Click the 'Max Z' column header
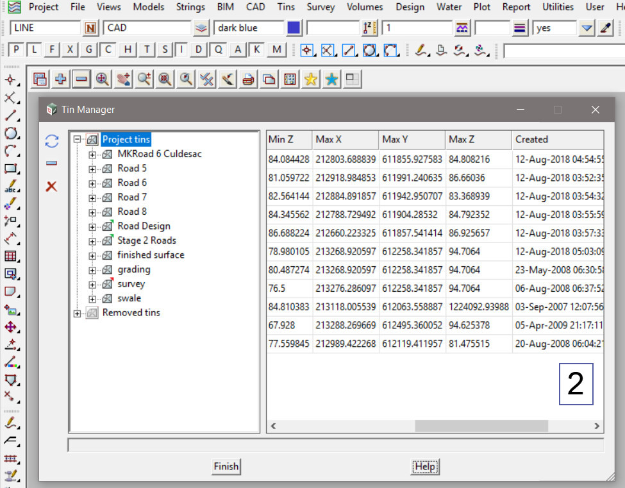This screenshot has height=488, width=625. [478, 139]
